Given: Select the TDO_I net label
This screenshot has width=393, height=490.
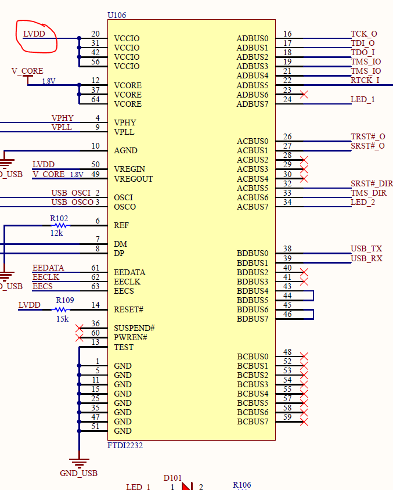Looking at the screenshot, I should tap(363, 52).
